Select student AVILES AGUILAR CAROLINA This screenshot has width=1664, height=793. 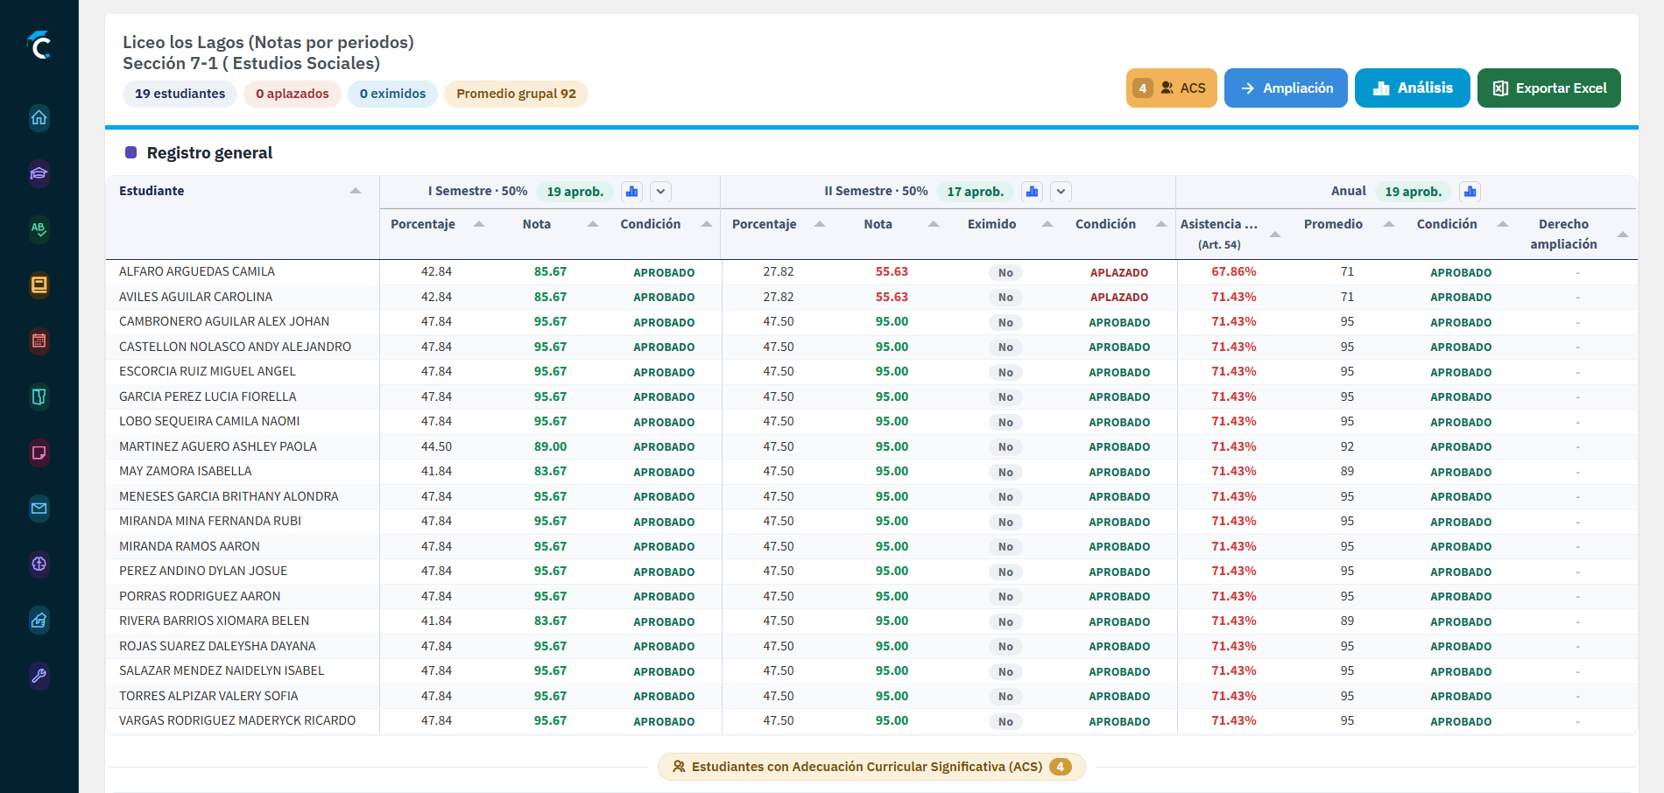(x=195, y=297)
